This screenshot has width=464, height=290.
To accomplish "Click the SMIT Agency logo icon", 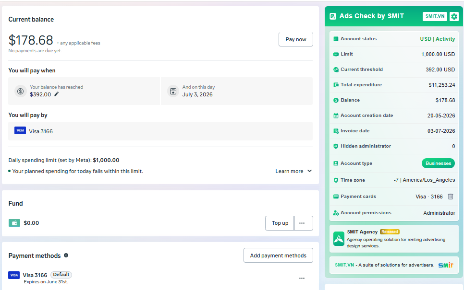I will click(x=339, y=239).
